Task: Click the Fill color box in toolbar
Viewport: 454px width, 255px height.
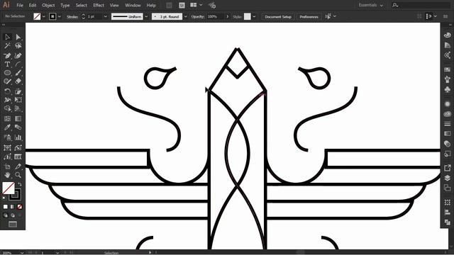Action: pyautogui.click(x=8, y=188)
